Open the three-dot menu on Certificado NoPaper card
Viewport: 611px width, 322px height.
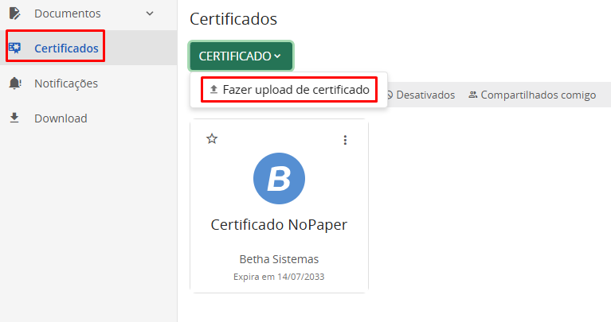(345, 140)
